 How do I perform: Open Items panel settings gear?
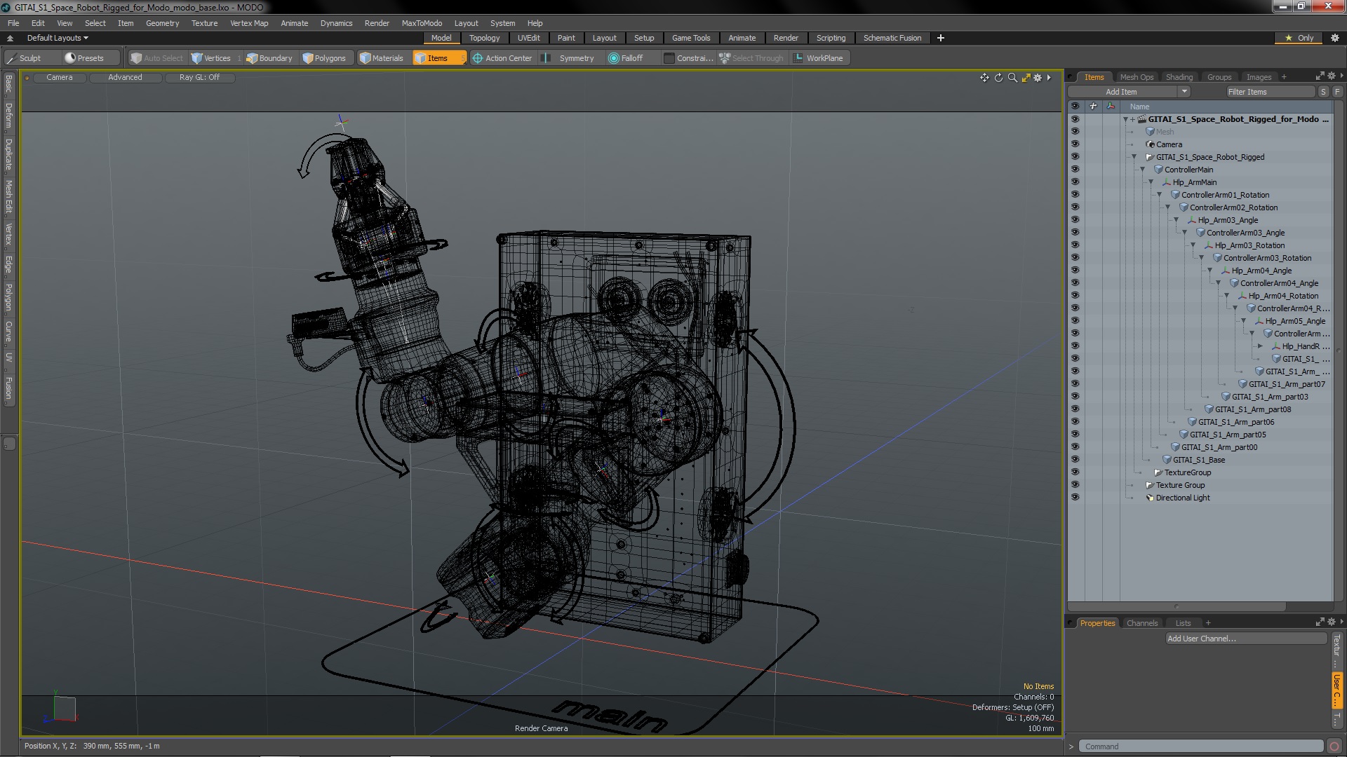pos(1332,76)
